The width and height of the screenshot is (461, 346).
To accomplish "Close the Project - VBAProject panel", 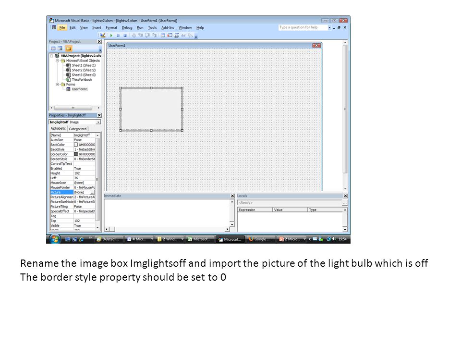I will point(99,41).
